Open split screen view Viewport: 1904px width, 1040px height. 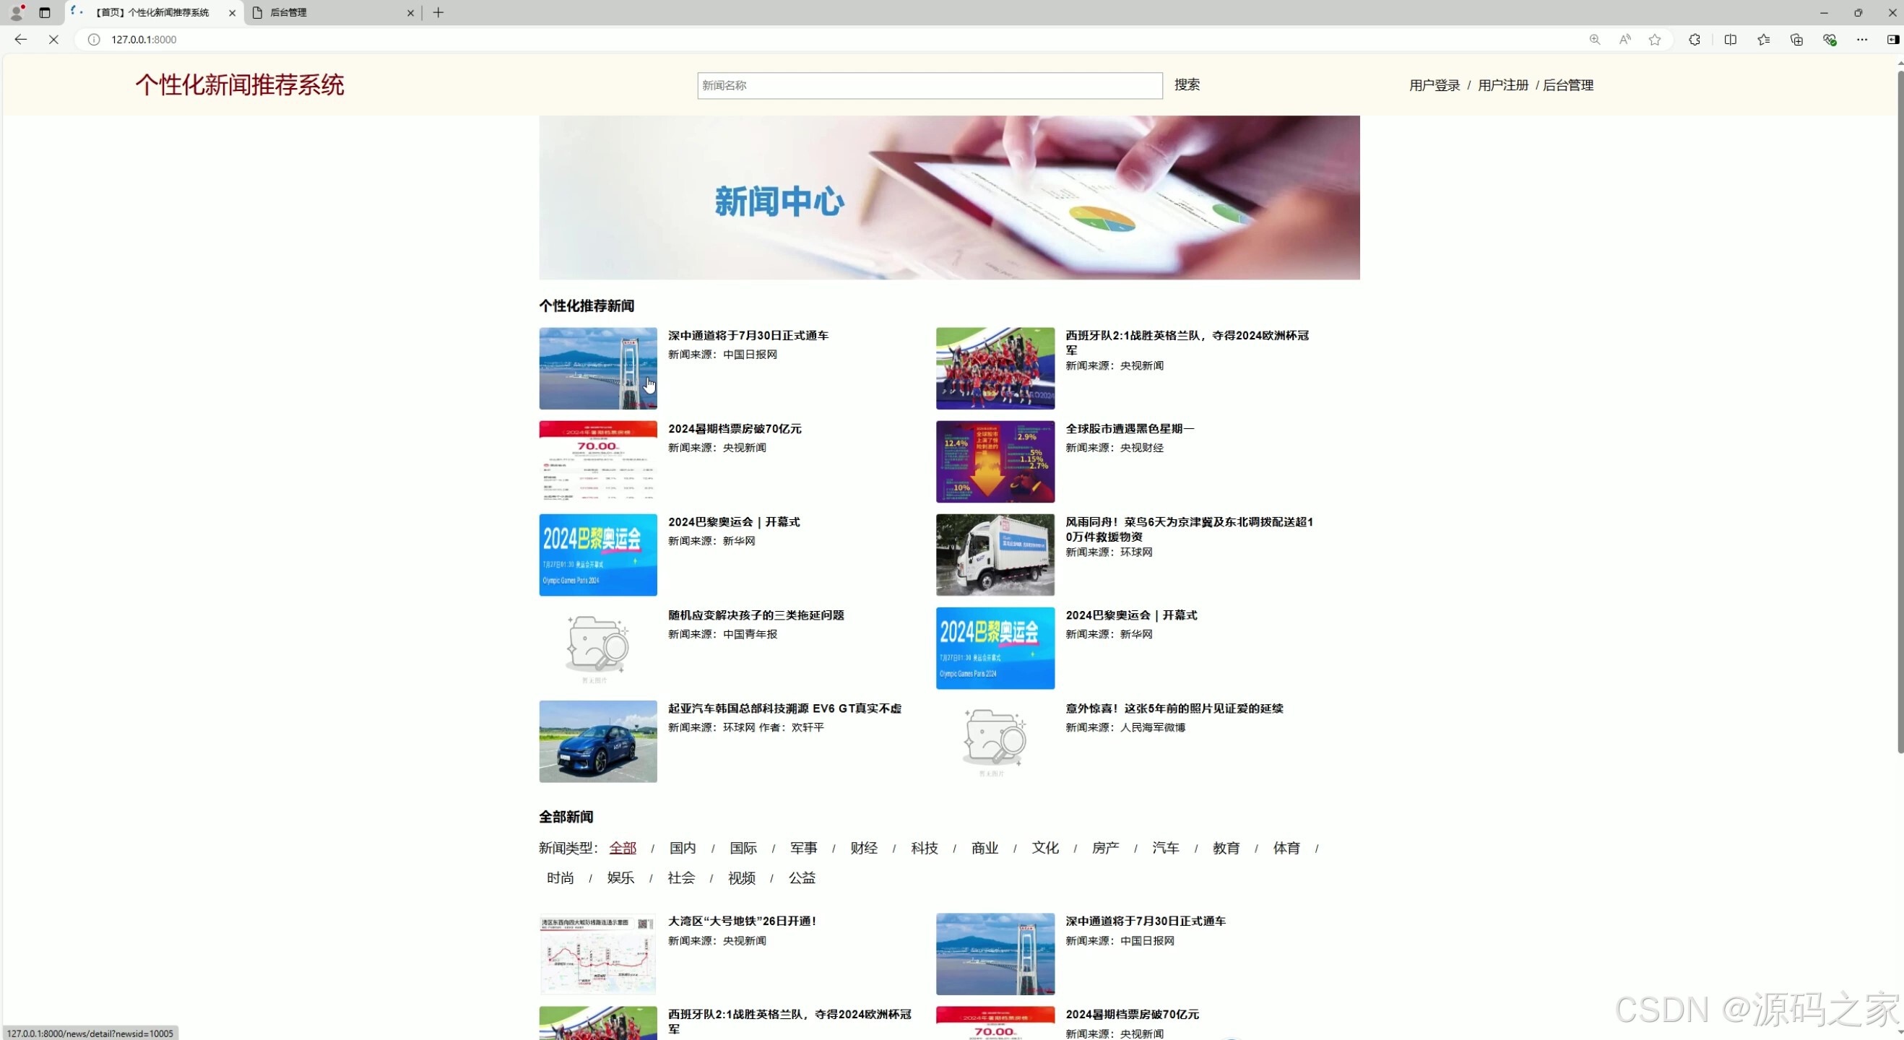point(1731,39)
